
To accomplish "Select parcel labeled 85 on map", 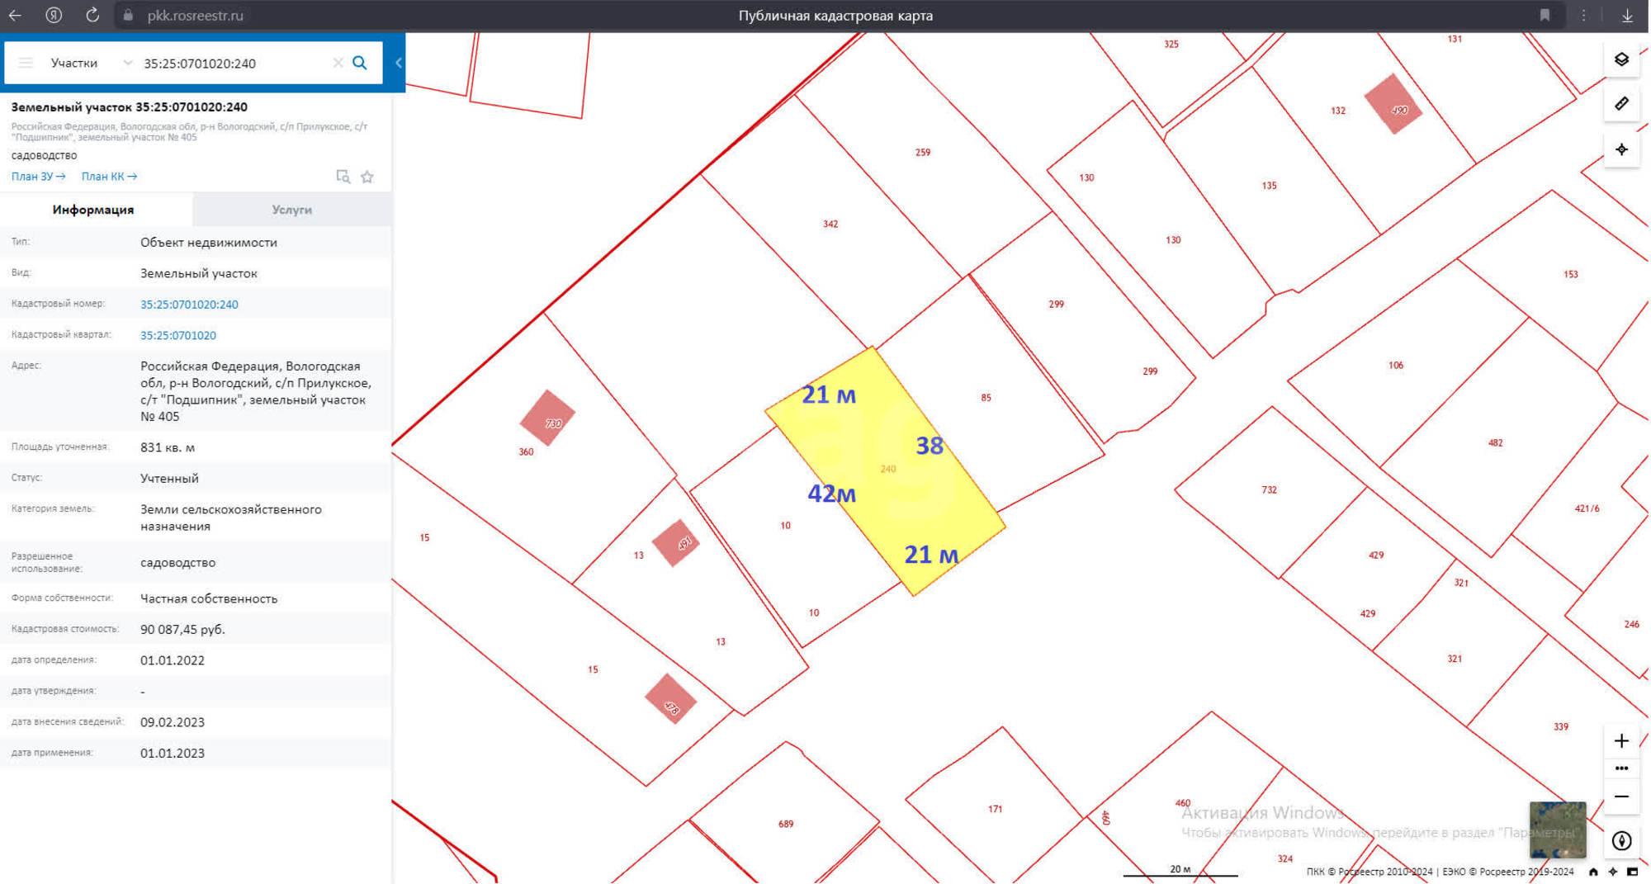I will 986,398.
